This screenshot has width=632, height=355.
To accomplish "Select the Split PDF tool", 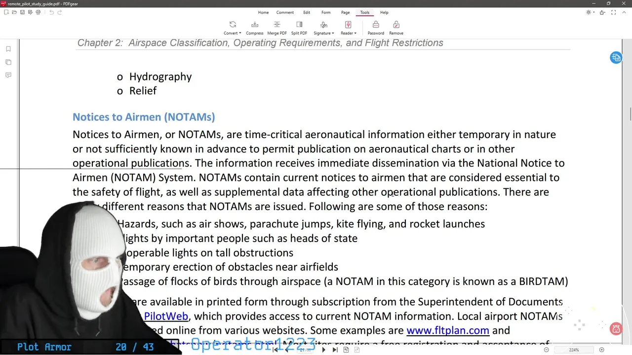I will pyautogui.click(x=299, y=28).
